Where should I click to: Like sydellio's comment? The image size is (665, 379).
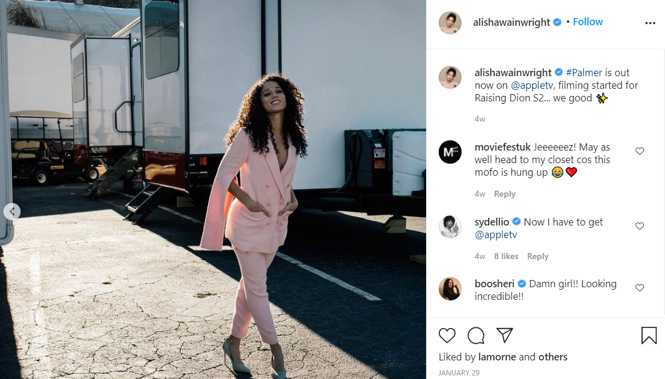tap(640, 226)
